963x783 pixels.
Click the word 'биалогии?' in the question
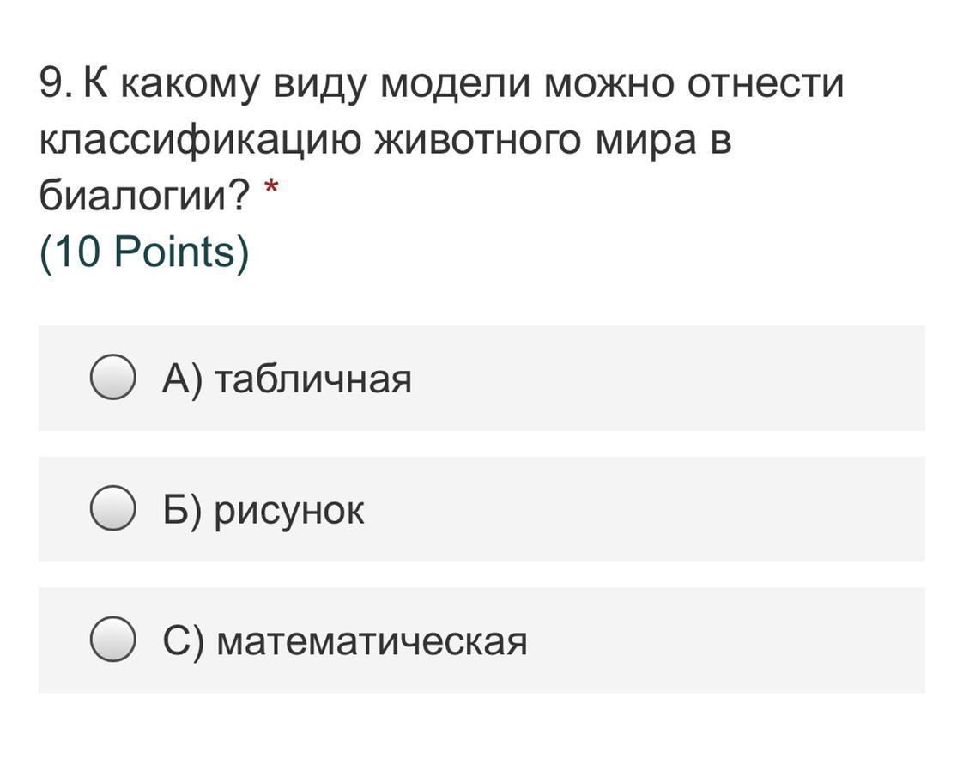pos(145,195)
